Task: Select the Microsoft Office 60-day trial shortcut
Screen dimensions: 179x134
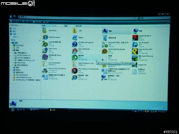Action: [x=116, y=44]
